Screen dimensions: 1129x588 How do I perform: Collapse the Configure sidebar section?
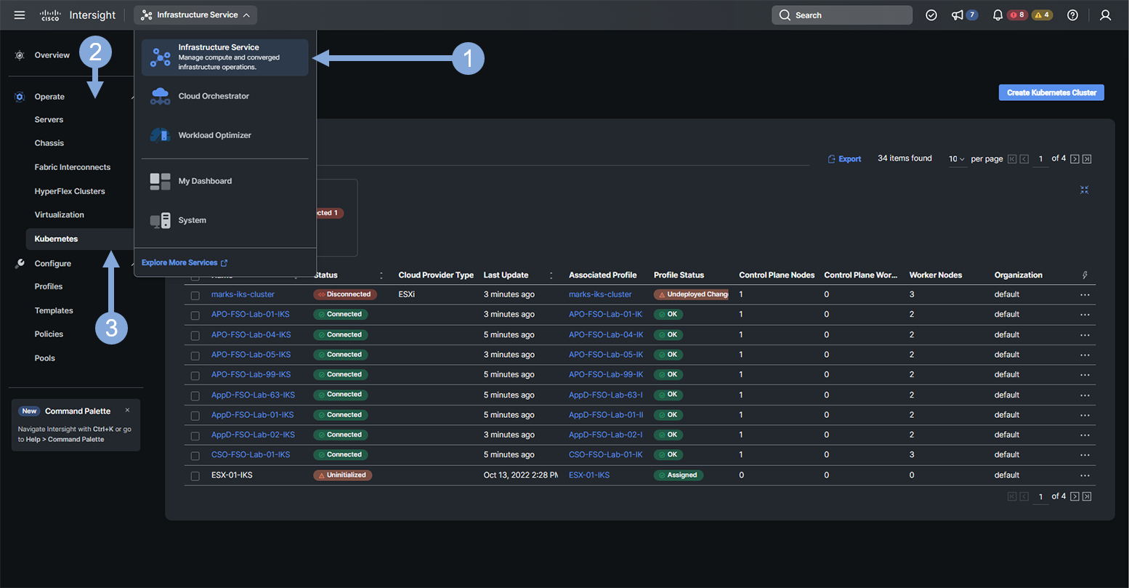[132, 264]
